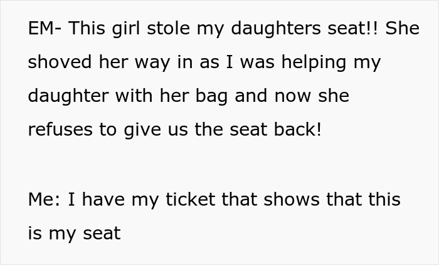Click the "Me:" speaker label
The image size is (439, 265).
[44, 199]
